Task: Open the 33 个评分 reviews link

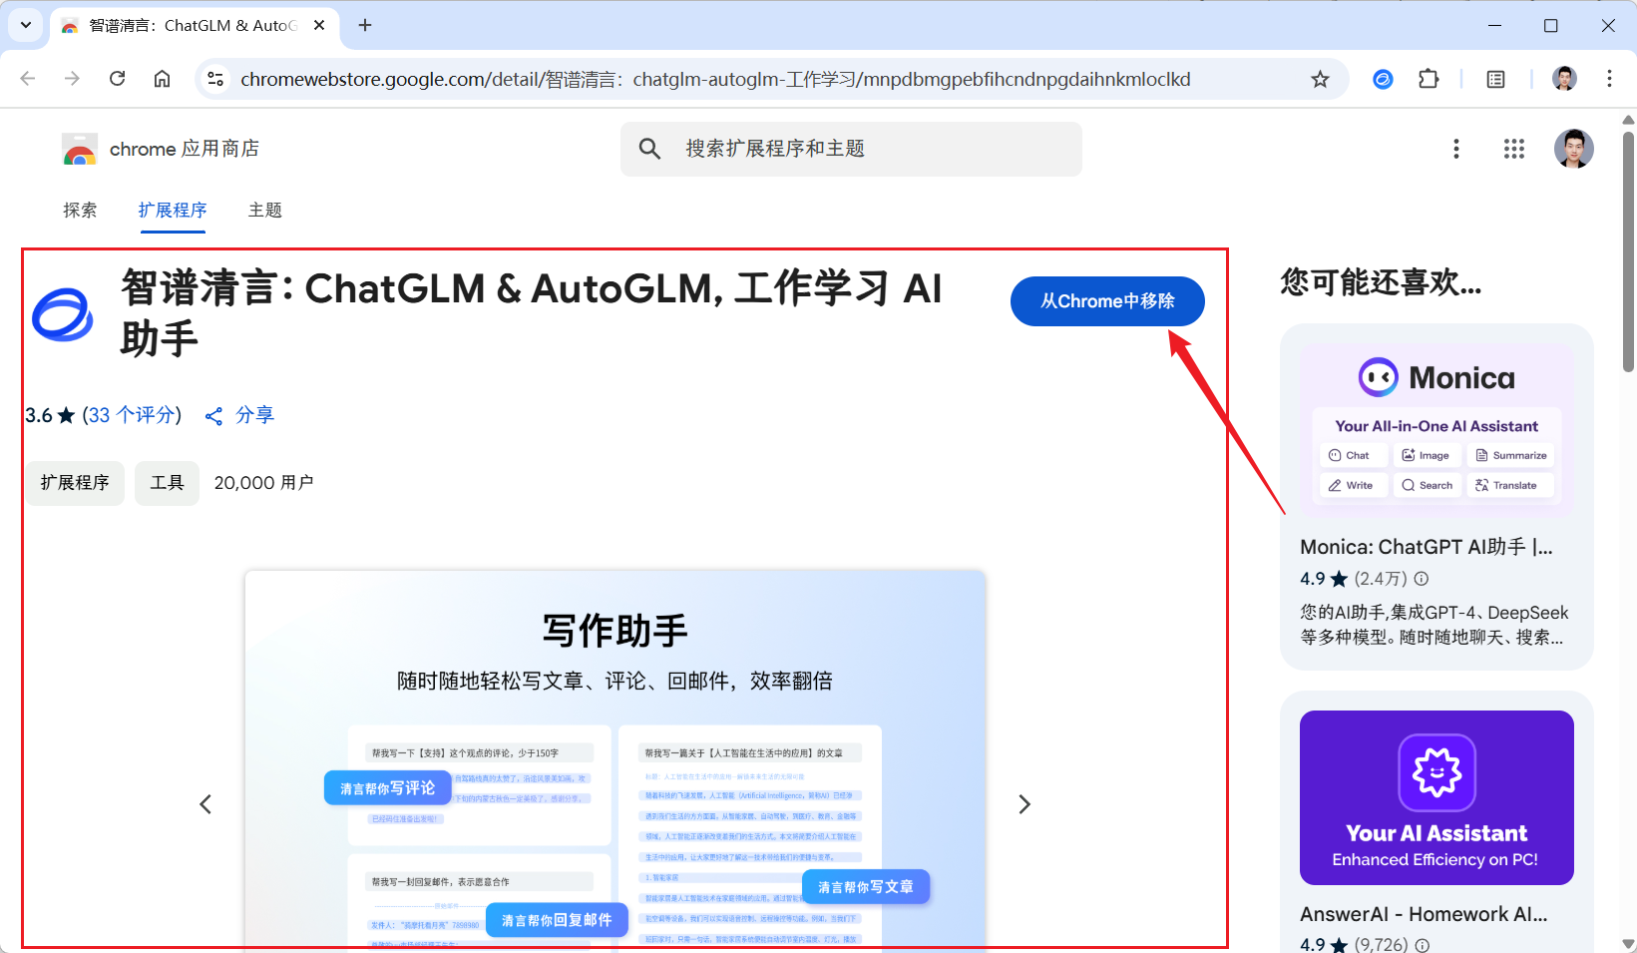Action: tap(132, 415)
